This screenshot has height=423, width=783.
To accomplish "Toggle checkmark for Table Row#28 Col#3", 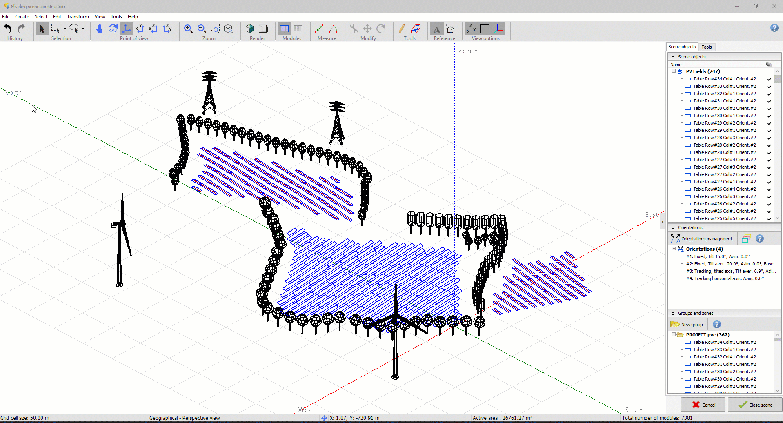I will (x=769, y=138).
